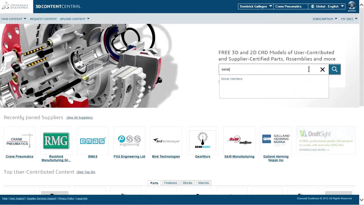
Task: Open the Bird Technologies text link
Action: click(166, 157)
